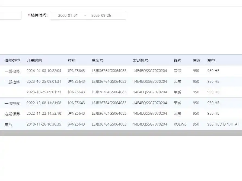Viewport: 242px width, 181px height.
Task: Select the 品牌 column header
Action: tap(177, 60)
